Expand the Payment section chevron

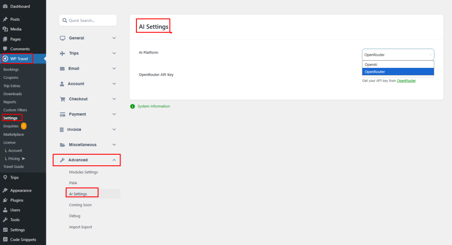pyautogui.click(x=114, y=114)
